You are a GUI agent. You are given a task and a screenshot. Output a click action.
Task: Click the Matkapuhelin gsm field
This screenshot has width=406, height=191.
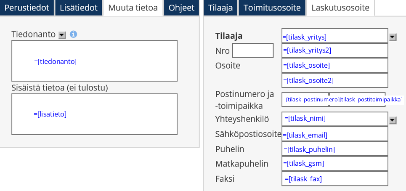[x=334, y=163]
